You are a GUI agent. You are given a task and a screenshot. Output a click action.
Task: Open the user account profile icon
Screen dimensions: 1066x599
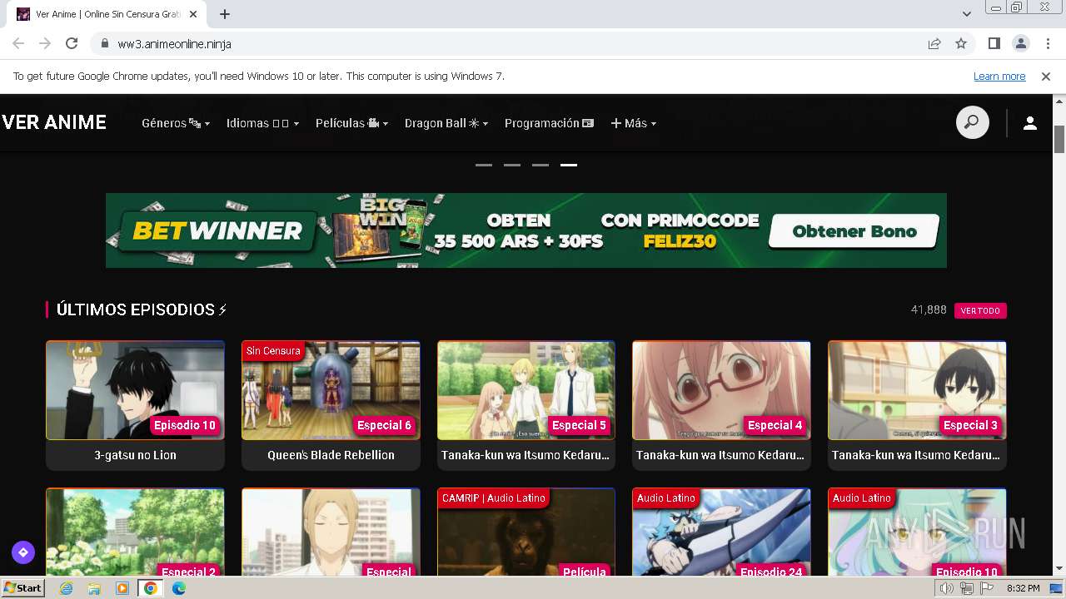[x=1030, y=123]
